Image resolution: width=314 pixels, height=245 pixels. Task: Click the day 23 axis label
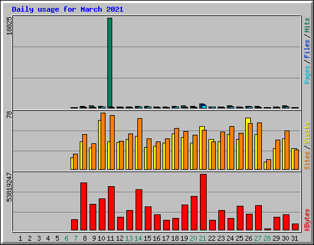click(x=221, y=238)
